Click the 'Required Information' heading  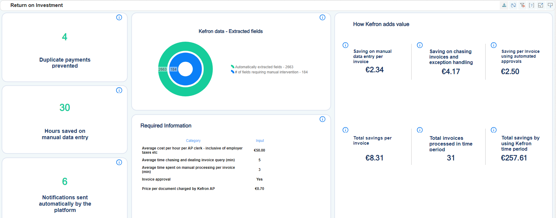click(166, 126)
